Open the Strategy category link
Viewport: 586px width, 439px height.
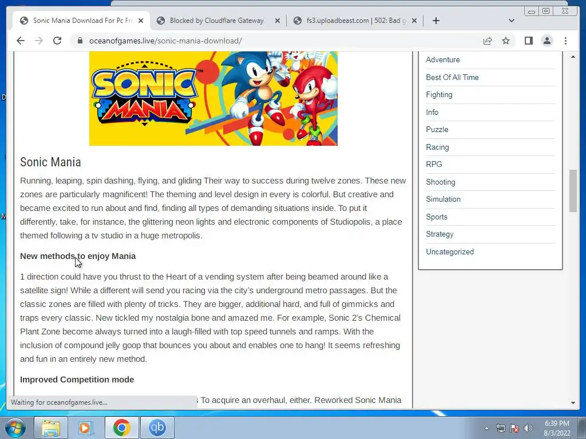[439, 234]
